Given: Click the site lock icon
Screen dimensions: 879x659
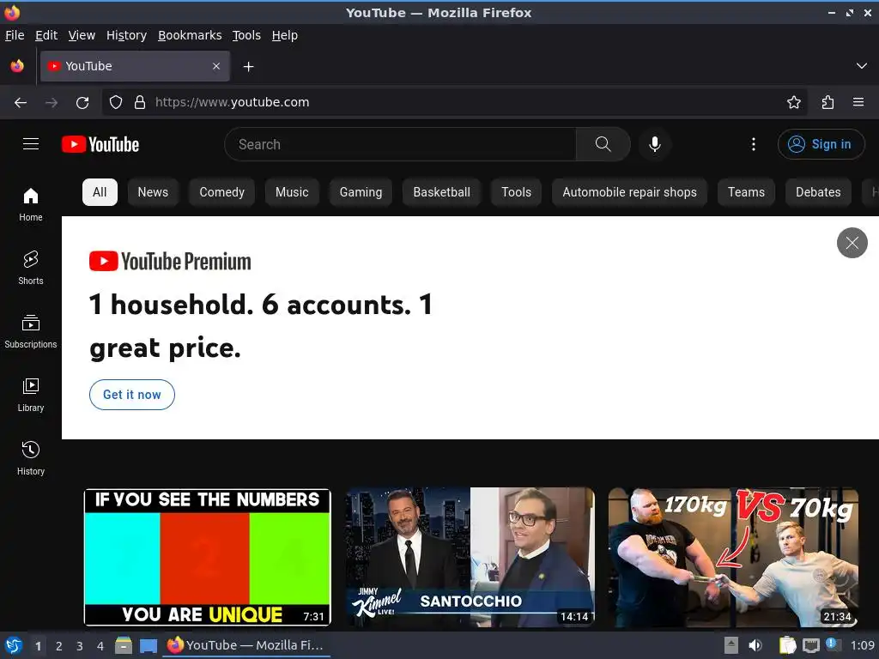Looking at the screenshot, I should 140,102.
